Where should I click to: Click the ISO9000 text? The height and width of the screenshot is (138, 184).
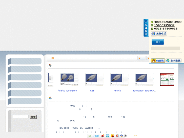click(64, 128)
